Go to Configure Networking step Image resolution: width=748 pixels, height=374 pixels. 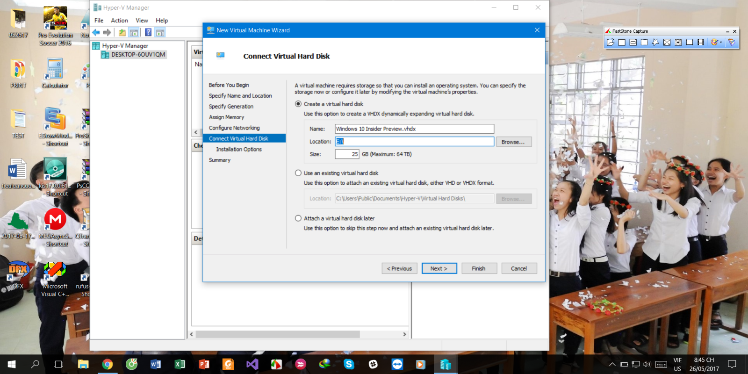tap(234, 128)
